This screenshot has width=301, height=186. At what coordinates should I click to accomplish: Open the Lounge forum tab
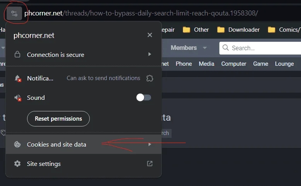(284, 64)
